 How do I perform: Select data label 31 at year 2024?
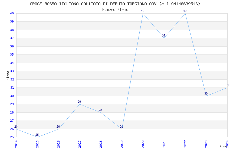pos(227,85)
